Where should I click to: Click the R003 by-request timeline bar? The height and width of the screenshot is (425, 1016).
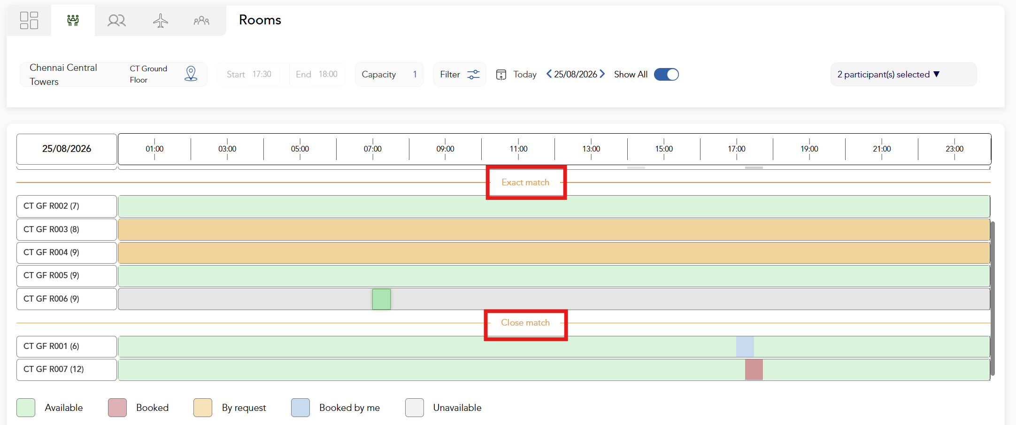(x=554, y=230)
